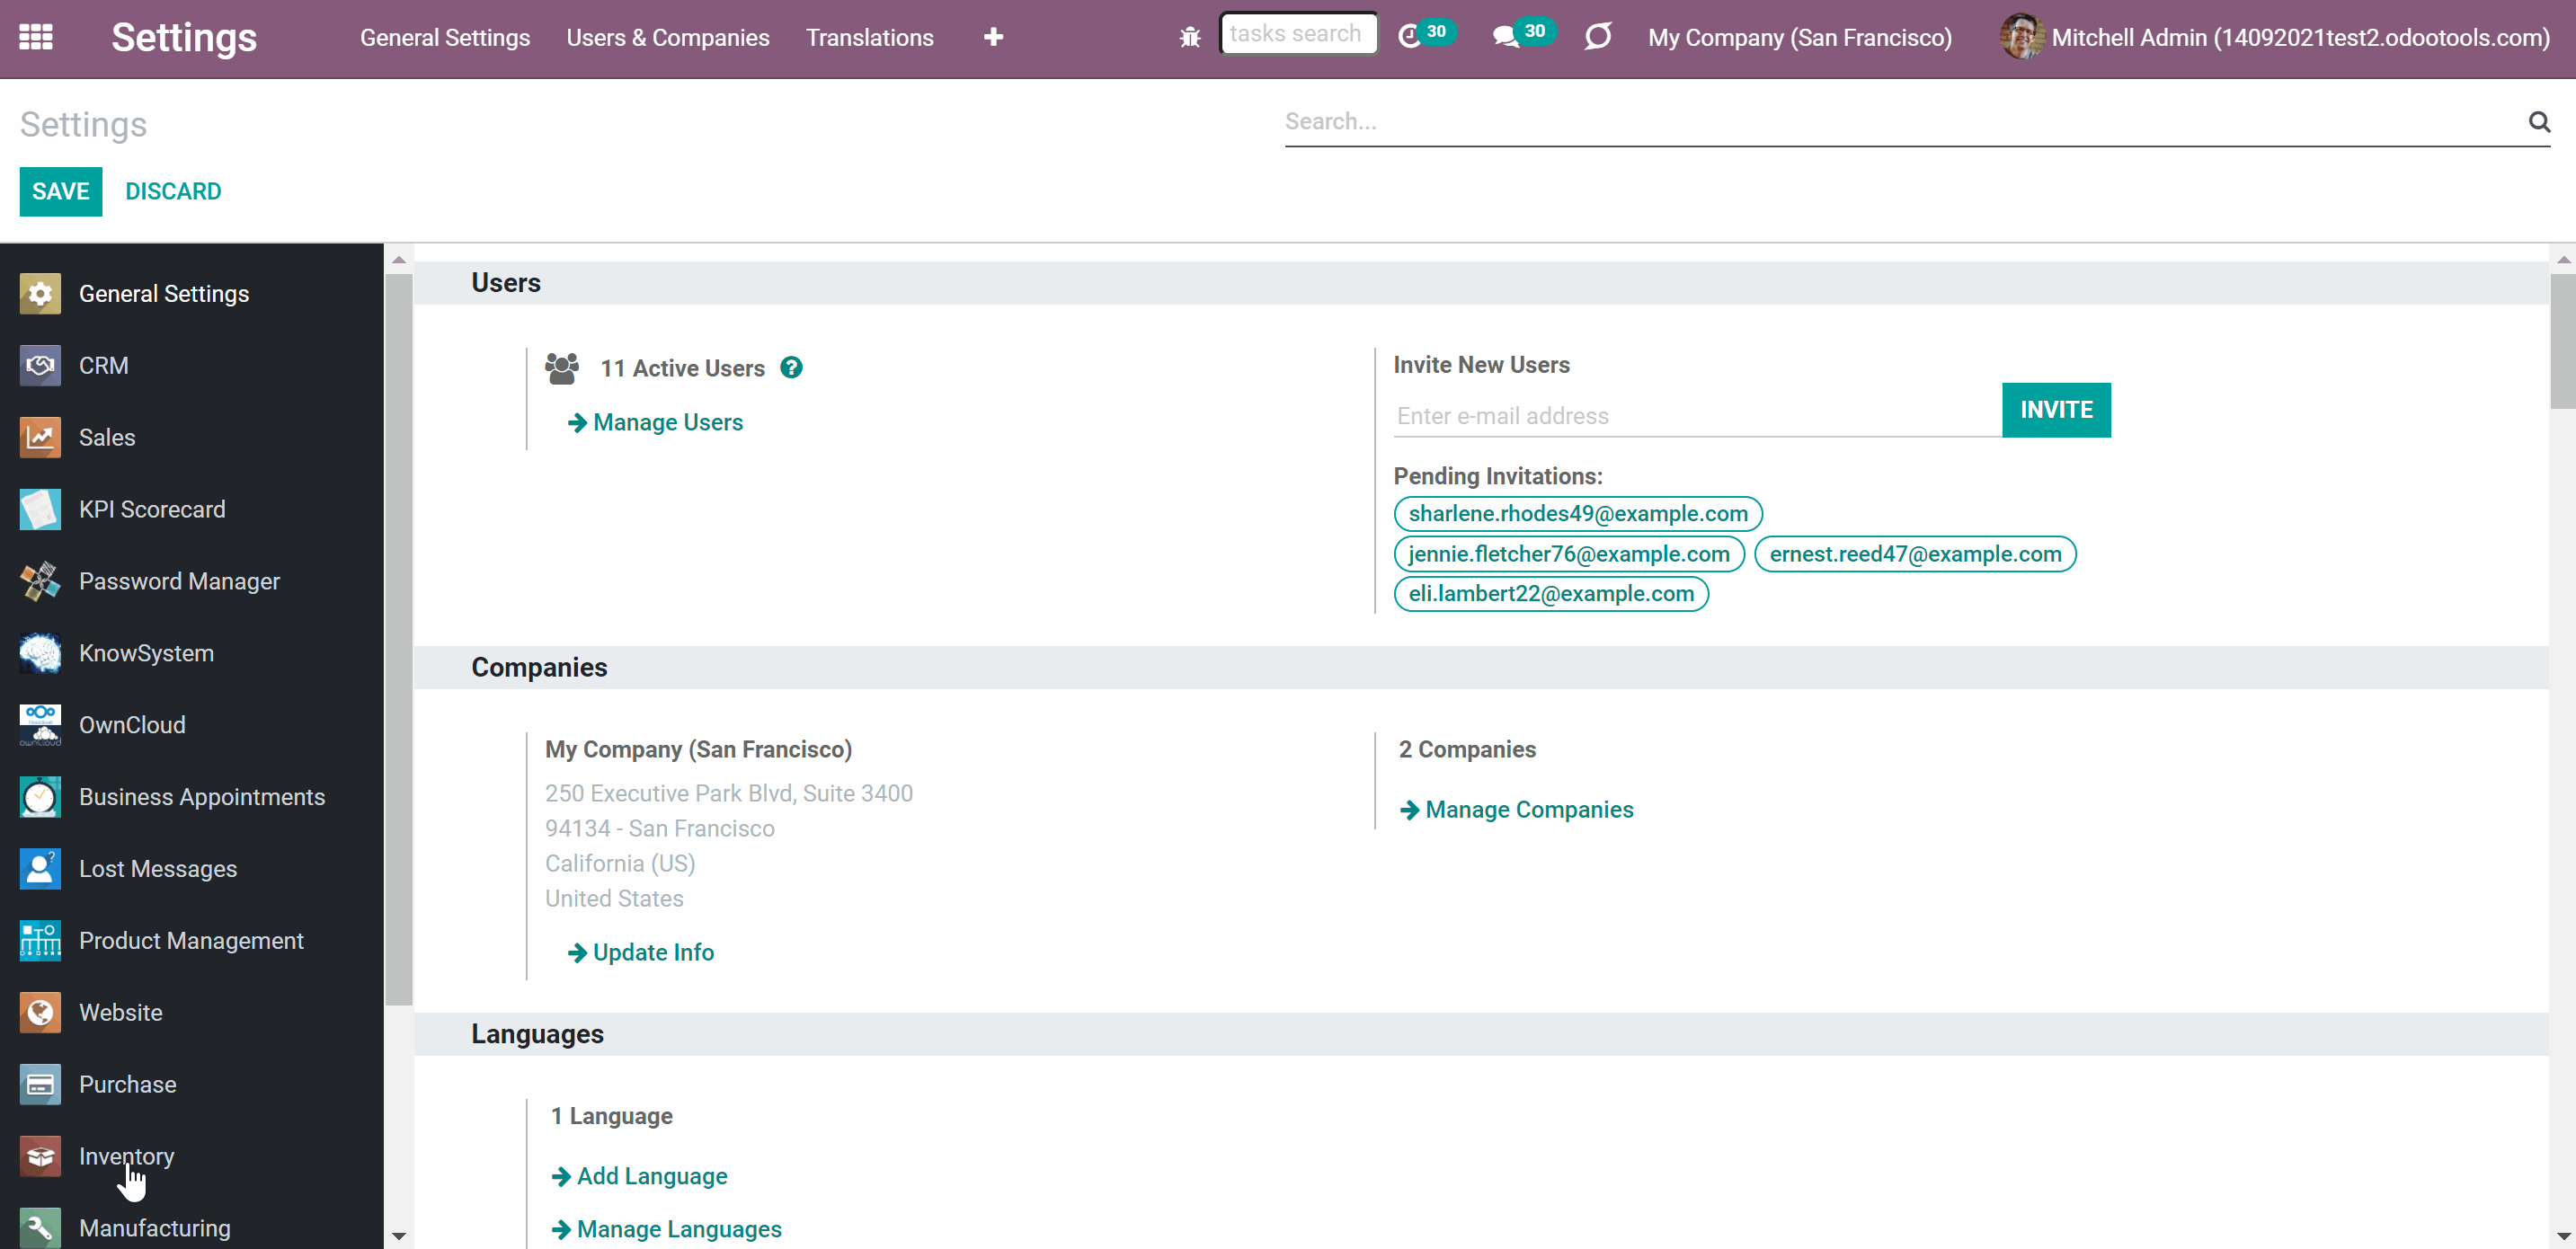This screenshot has height=1249, width=2576.
Task: Open the apps grid menu icon
Action: click(36, 37)
